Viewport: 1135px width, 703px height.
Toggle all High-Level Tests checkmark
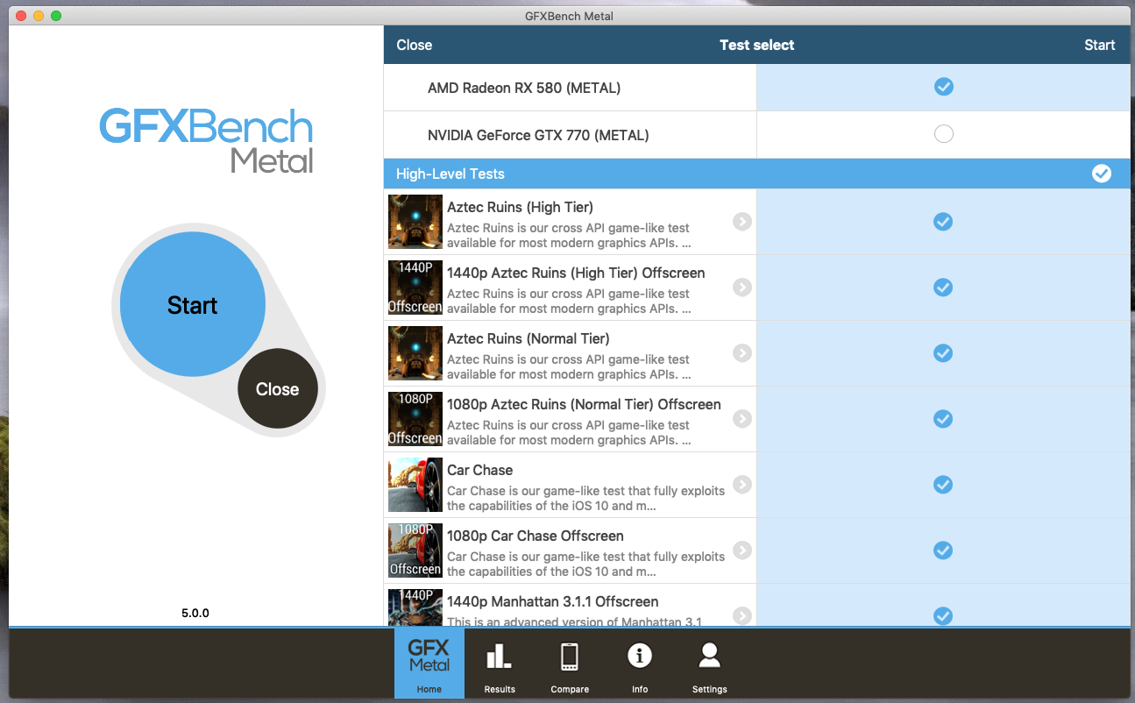point(1102,174)
